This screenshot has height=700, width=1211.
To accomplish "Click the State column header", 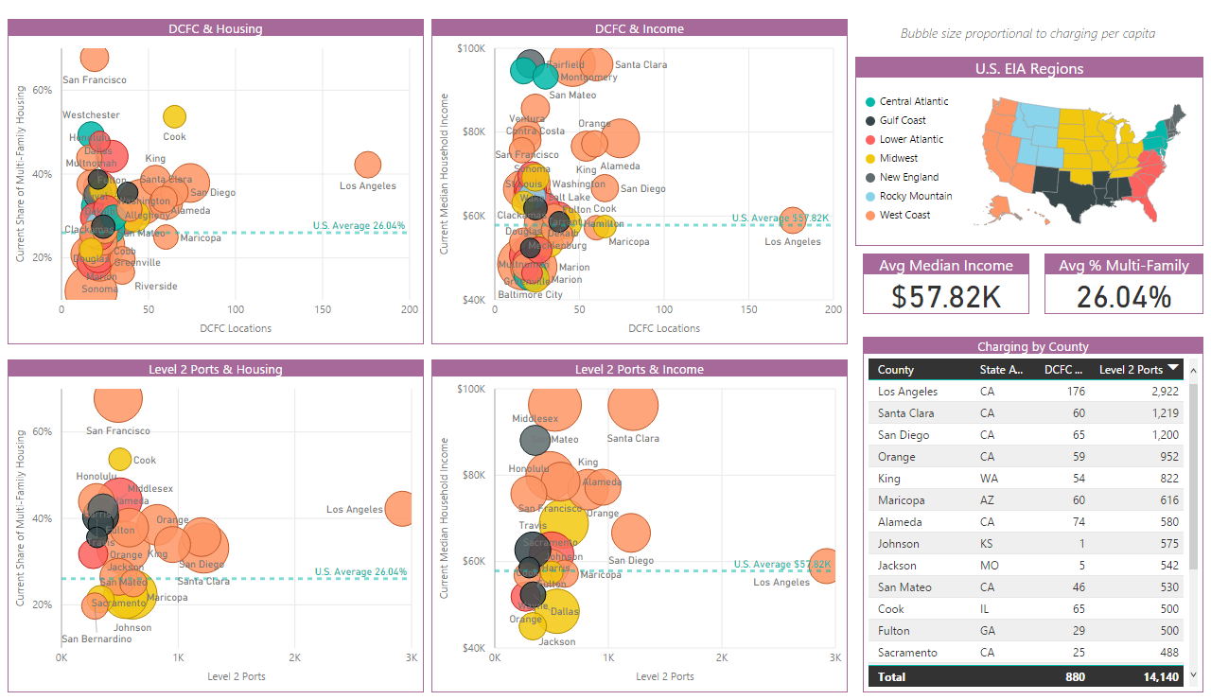I will click(x=1001, y=370).
